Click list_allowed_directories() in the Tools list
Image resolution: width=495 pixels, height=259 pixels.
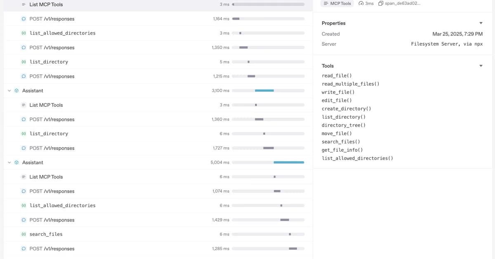(x=357, y=158)
